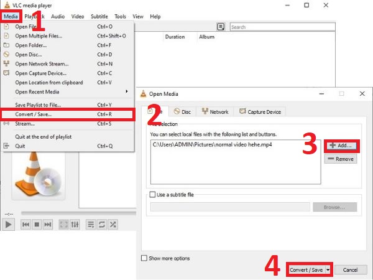Click the Play button in VLC controls
Screen dimensions: 373x280
click(x=8, y=224)
